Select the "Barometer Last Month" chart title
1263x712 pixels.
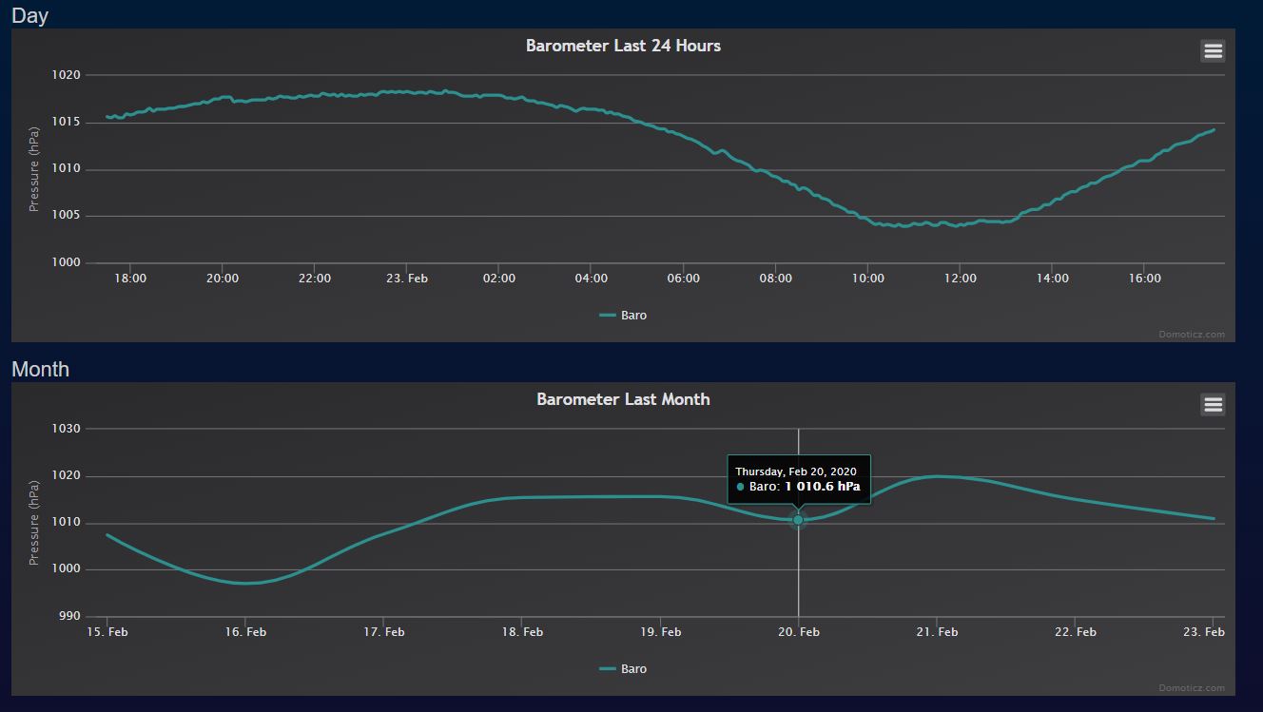[x=623, y=399]
